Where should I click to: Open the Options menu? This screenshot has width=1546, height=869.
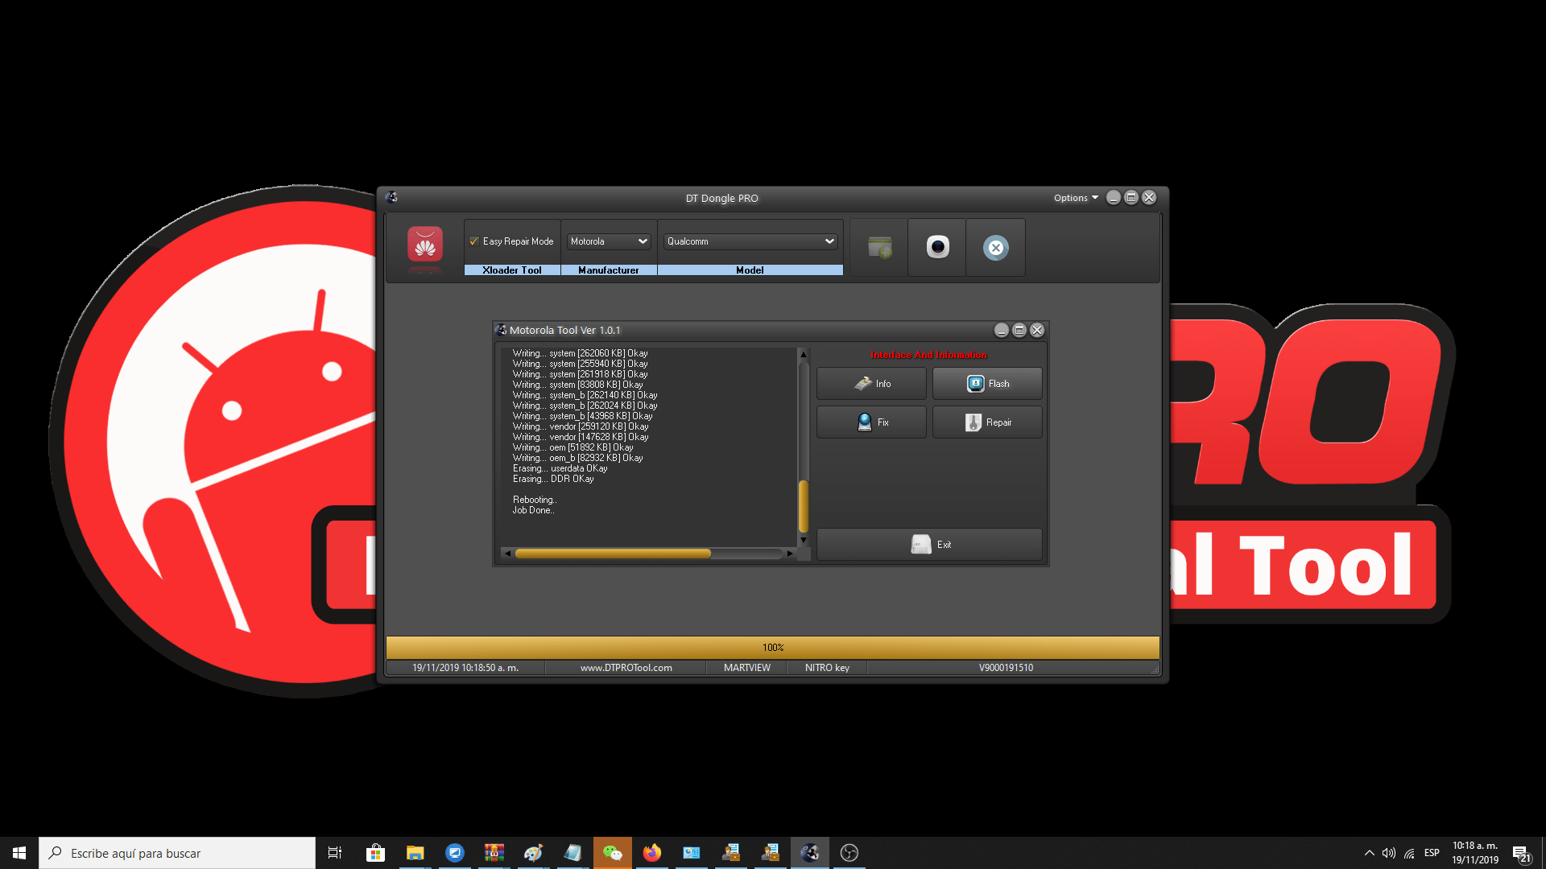tap(1075, 198)
